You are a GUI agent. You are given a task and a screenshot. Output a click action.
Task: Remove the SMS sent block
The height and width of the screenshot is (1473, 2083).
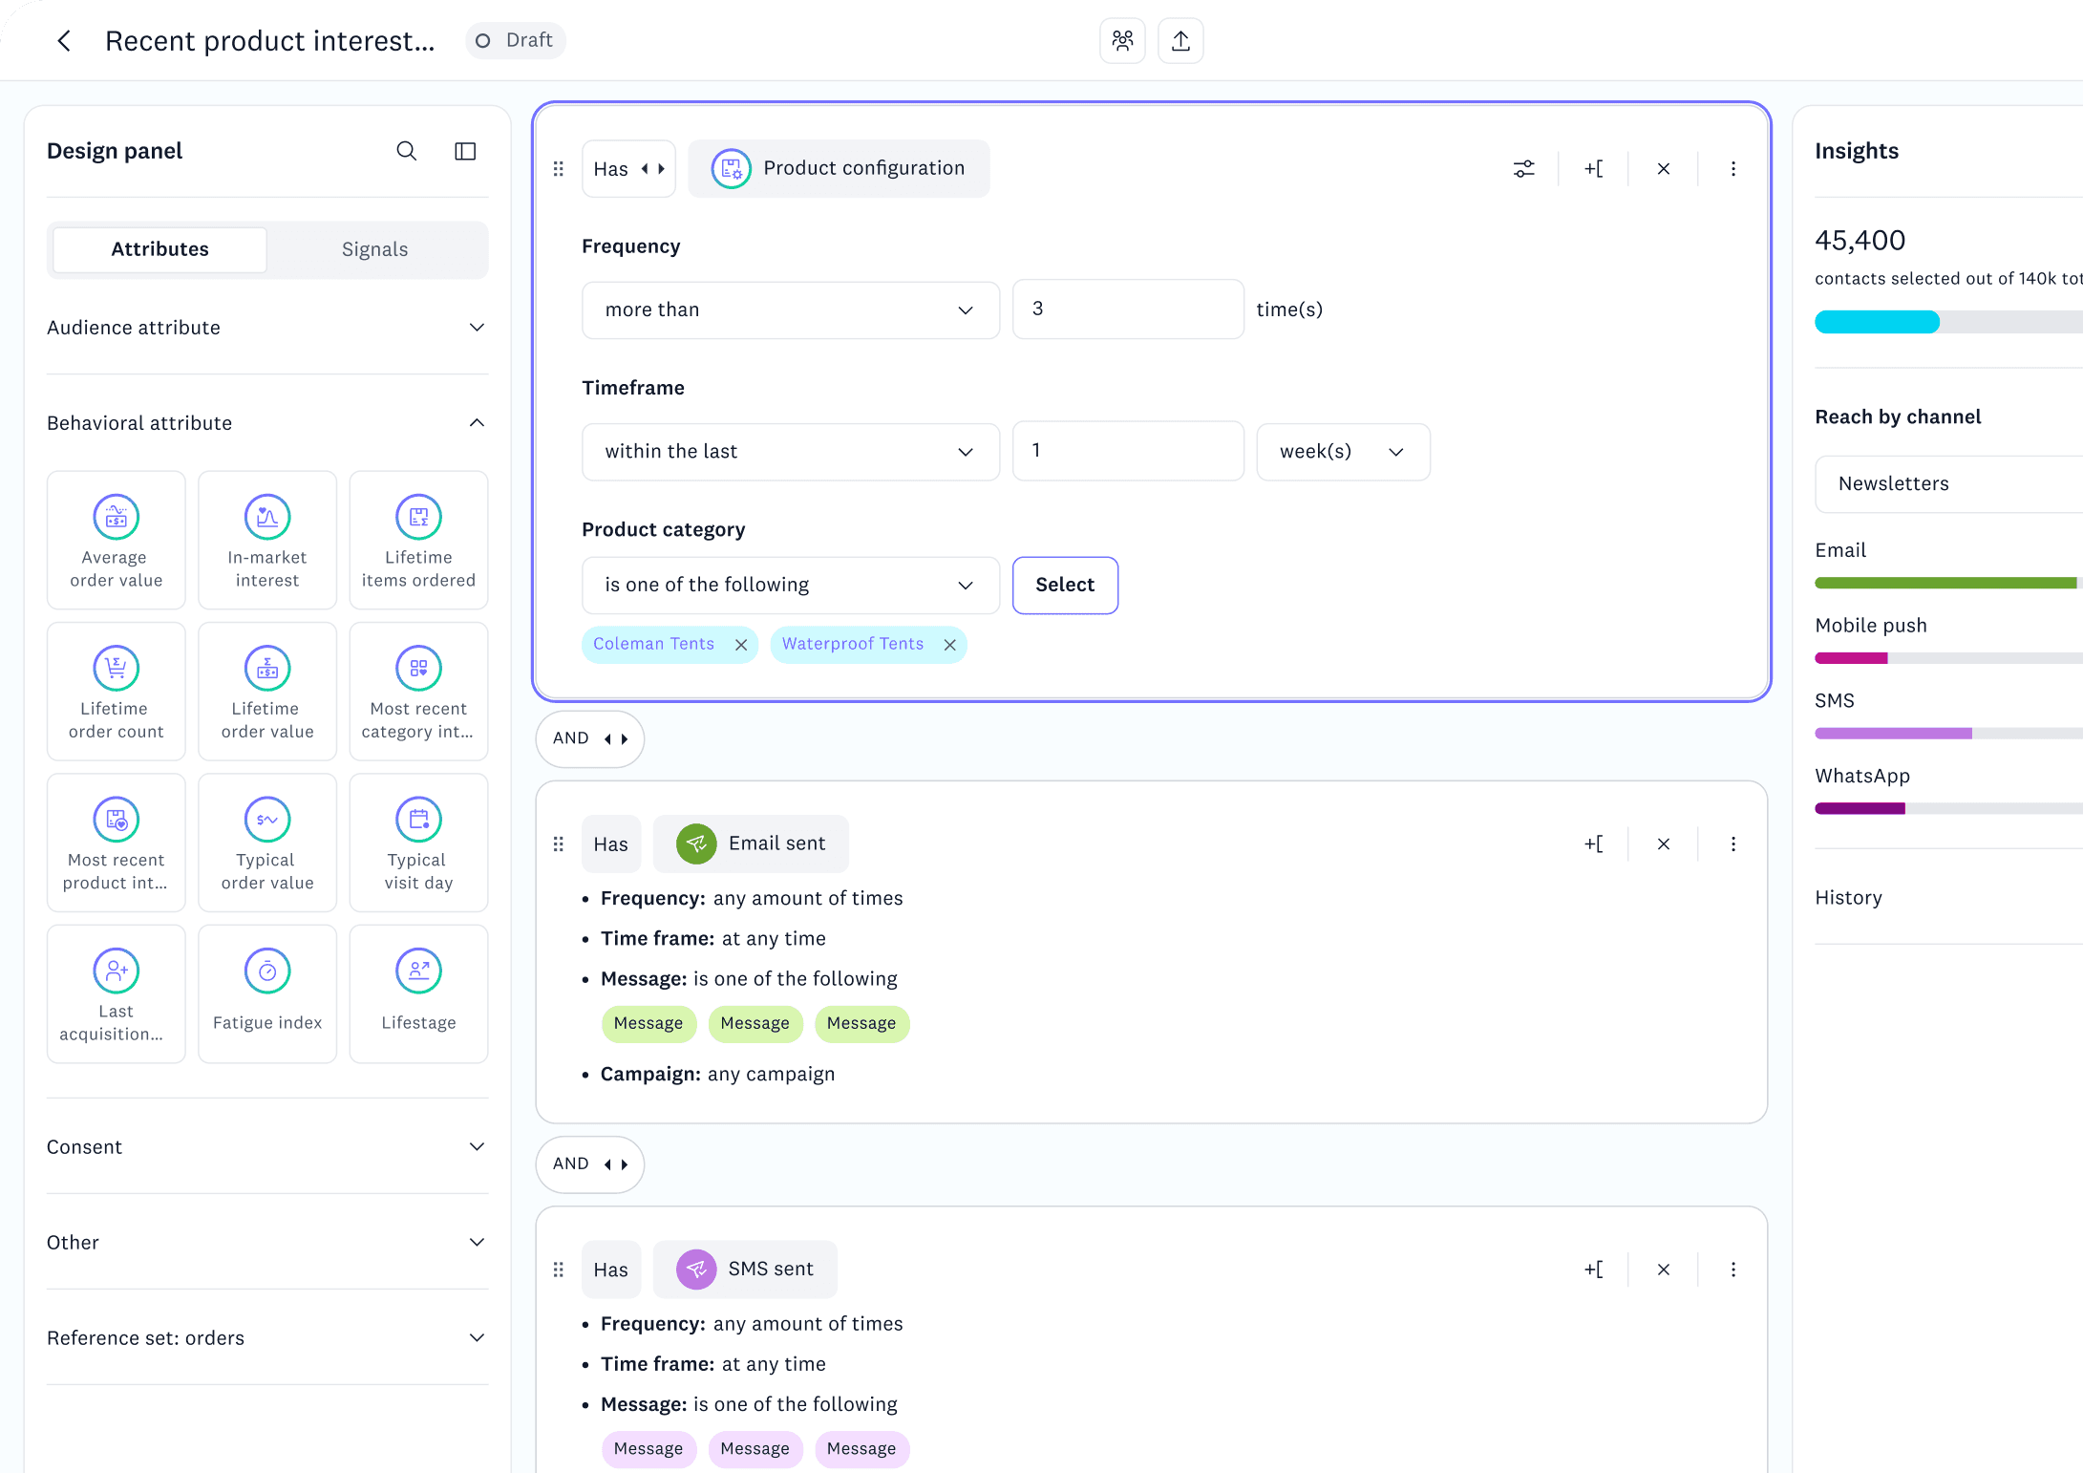(x=1664, y=1270)
